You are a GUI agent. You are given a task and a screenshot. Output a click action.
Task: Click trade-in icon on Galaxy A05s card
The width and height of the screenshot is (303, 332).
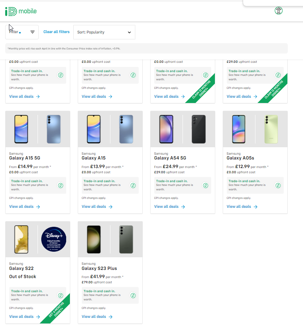[278, 186]
